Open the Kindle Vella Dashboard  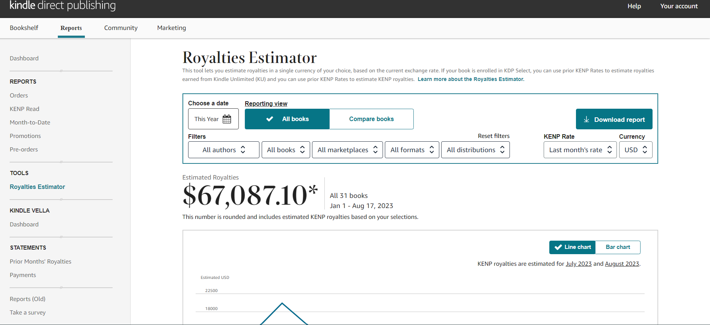(x=24, y=224)
